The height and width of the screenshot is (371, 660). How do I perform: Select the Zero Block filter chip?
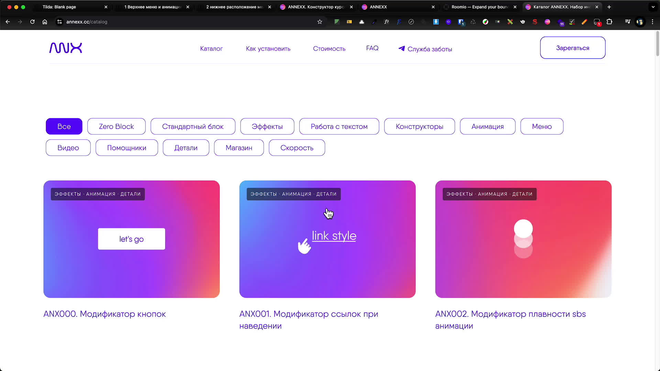116,126
